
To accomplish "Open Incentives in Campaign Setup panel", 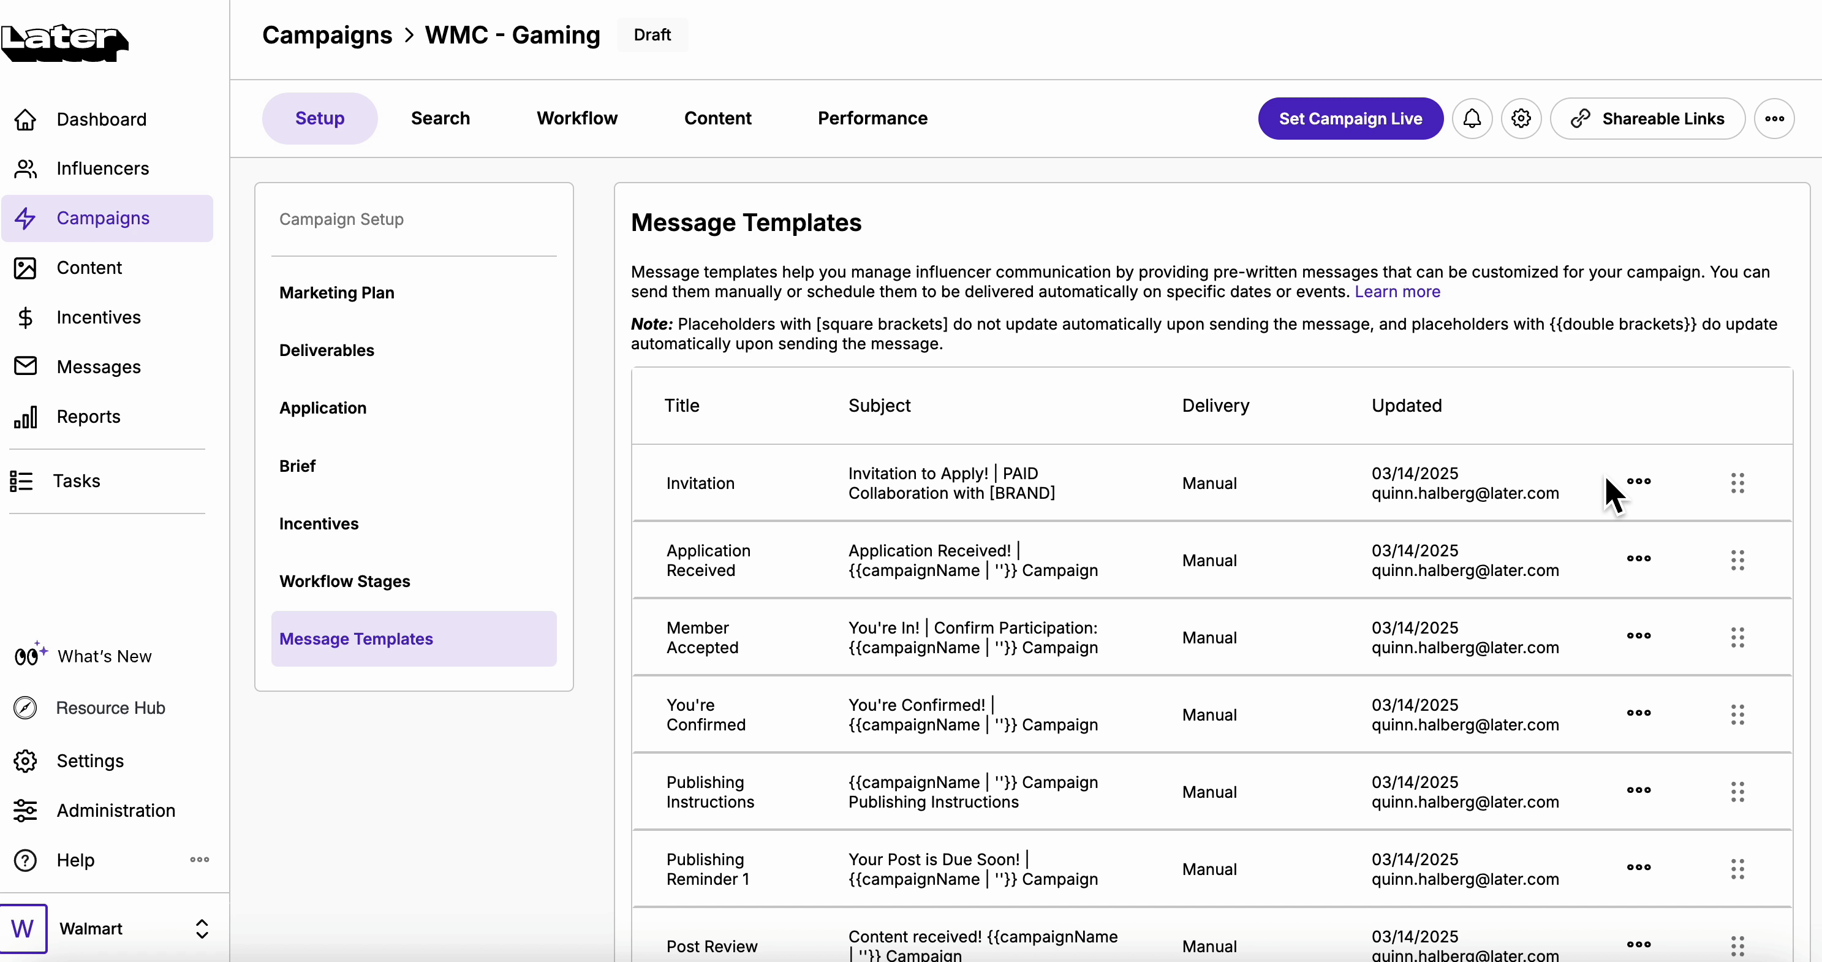I will pyautogui.click(x=414, y=524).
